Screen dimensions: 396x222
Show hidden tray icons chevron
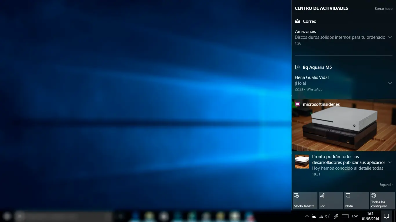(307, 216)
